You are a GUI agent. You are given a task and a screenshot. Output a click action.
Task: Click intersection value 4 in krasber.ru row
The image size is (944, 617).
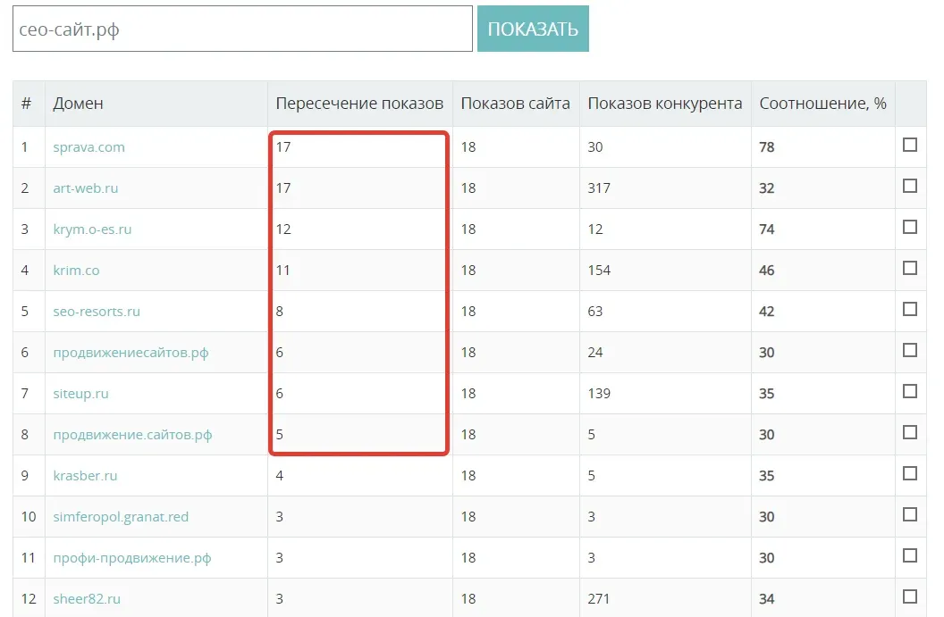pos(279,476)
